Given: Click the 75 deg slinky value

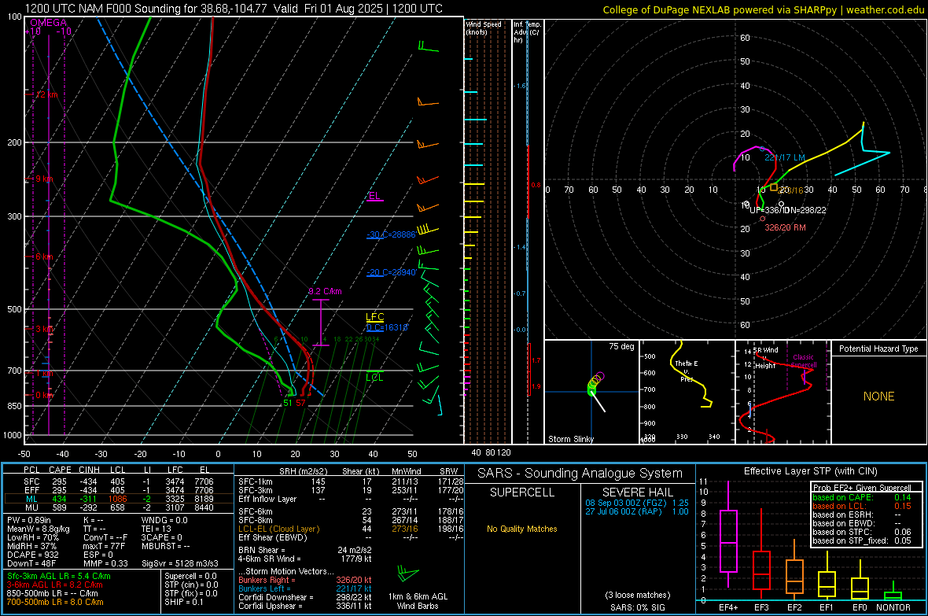Looking at the screenshot, I should pos(621,346).
